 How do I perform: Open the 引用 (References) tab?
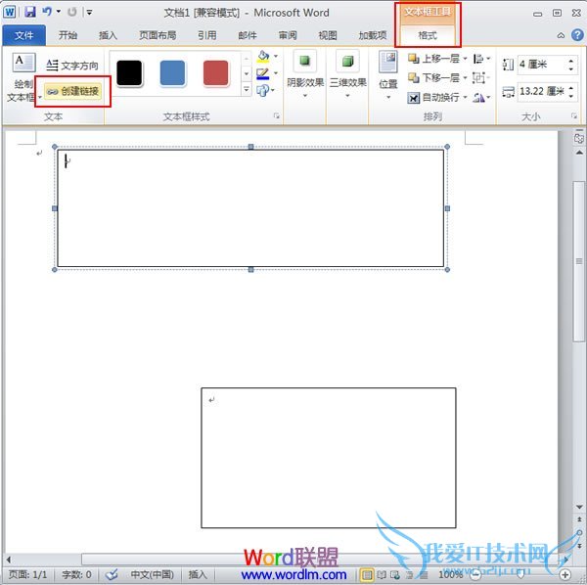click(207, 35)
